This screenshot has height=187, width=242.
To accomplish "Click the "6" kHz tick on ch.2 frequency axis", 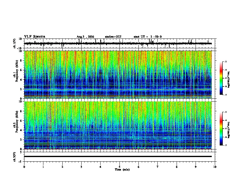I will coord(21,121).
